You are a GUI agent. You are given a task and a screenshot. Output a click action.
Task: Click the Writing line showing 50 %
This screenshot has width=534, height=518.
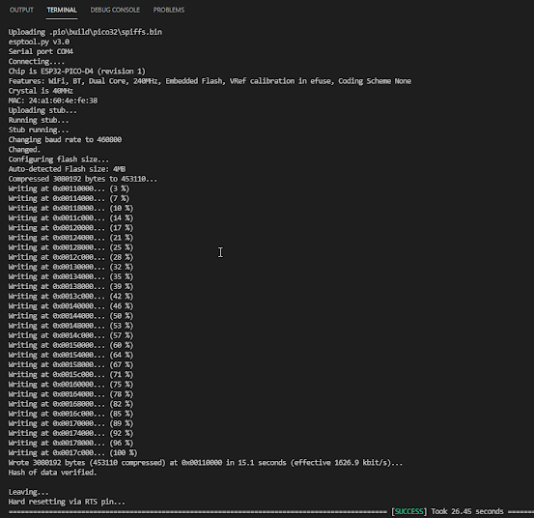(70, 316)
